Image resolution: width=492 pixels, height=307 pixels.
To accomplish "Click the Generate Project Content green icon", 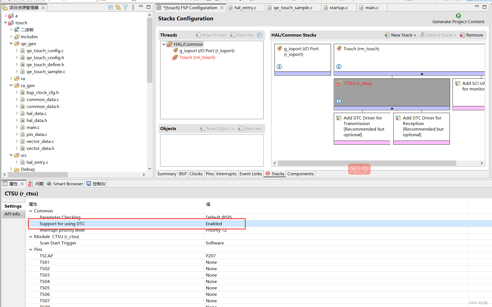I will 458,16.
